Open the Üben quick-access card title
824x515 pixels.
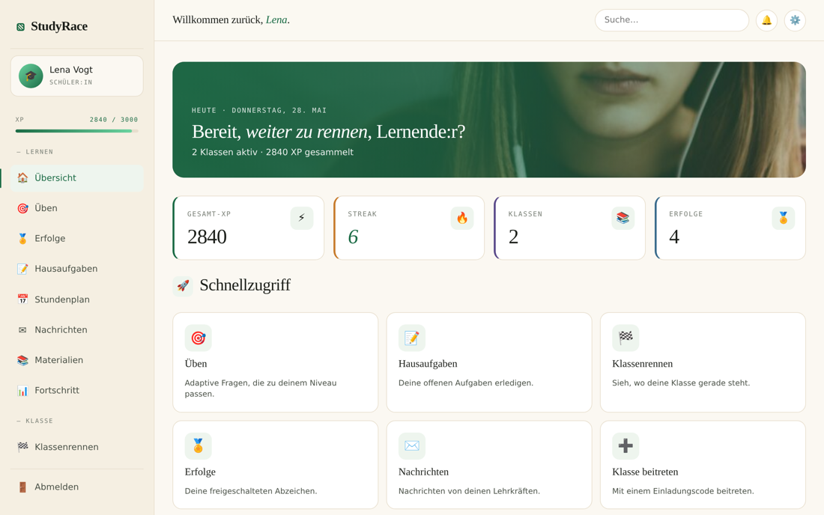coord(196,364)
